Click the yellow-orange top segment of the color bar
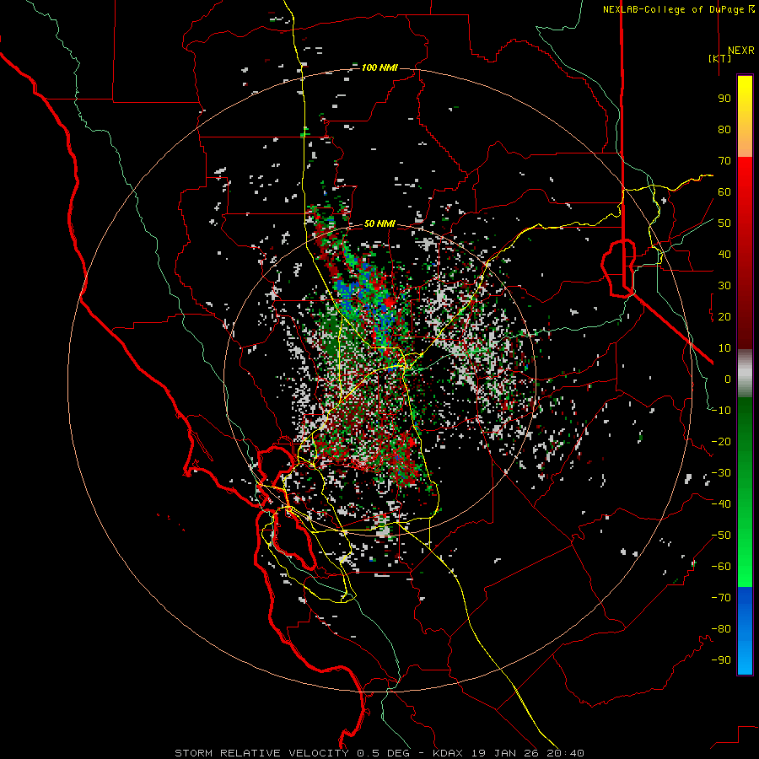Screen dimensions: 759x759 [x=745, y=116]
